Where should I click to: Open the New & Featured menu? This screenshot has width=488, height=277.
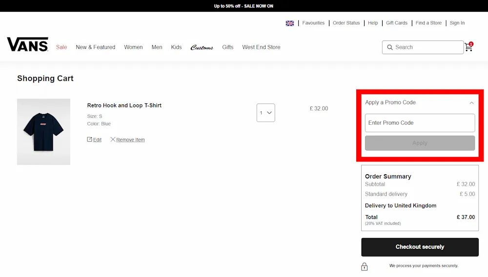(96, 47)
